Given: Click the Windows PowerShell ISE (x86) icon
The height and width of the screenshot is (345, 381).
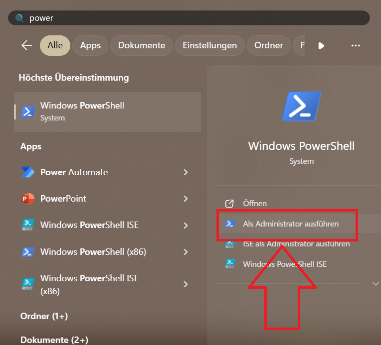Looking at the screenshot, I should [x=28, y=284].
